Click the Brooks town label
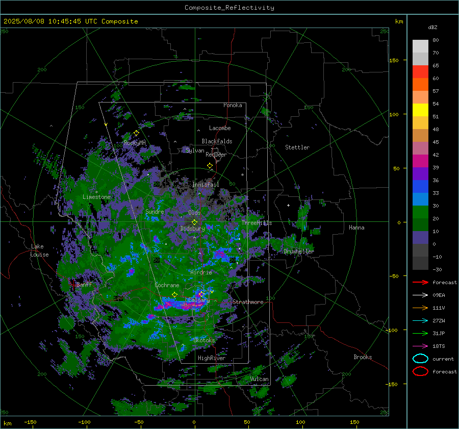Image resolution: width=459 pixels, height=429 pixels. click(x=363, y=357)
